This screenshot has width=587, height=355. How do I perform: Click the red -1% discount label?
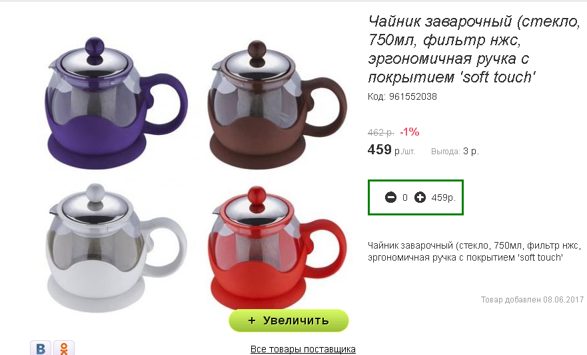tap(410, 132)
